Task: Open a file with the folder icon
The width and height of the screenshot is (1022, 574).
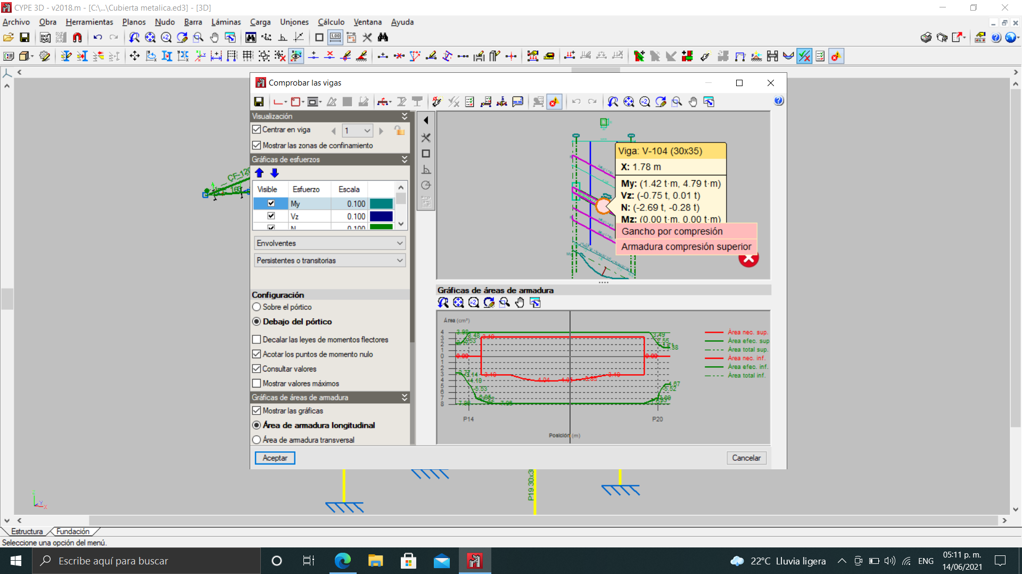Action: point(9,37)
